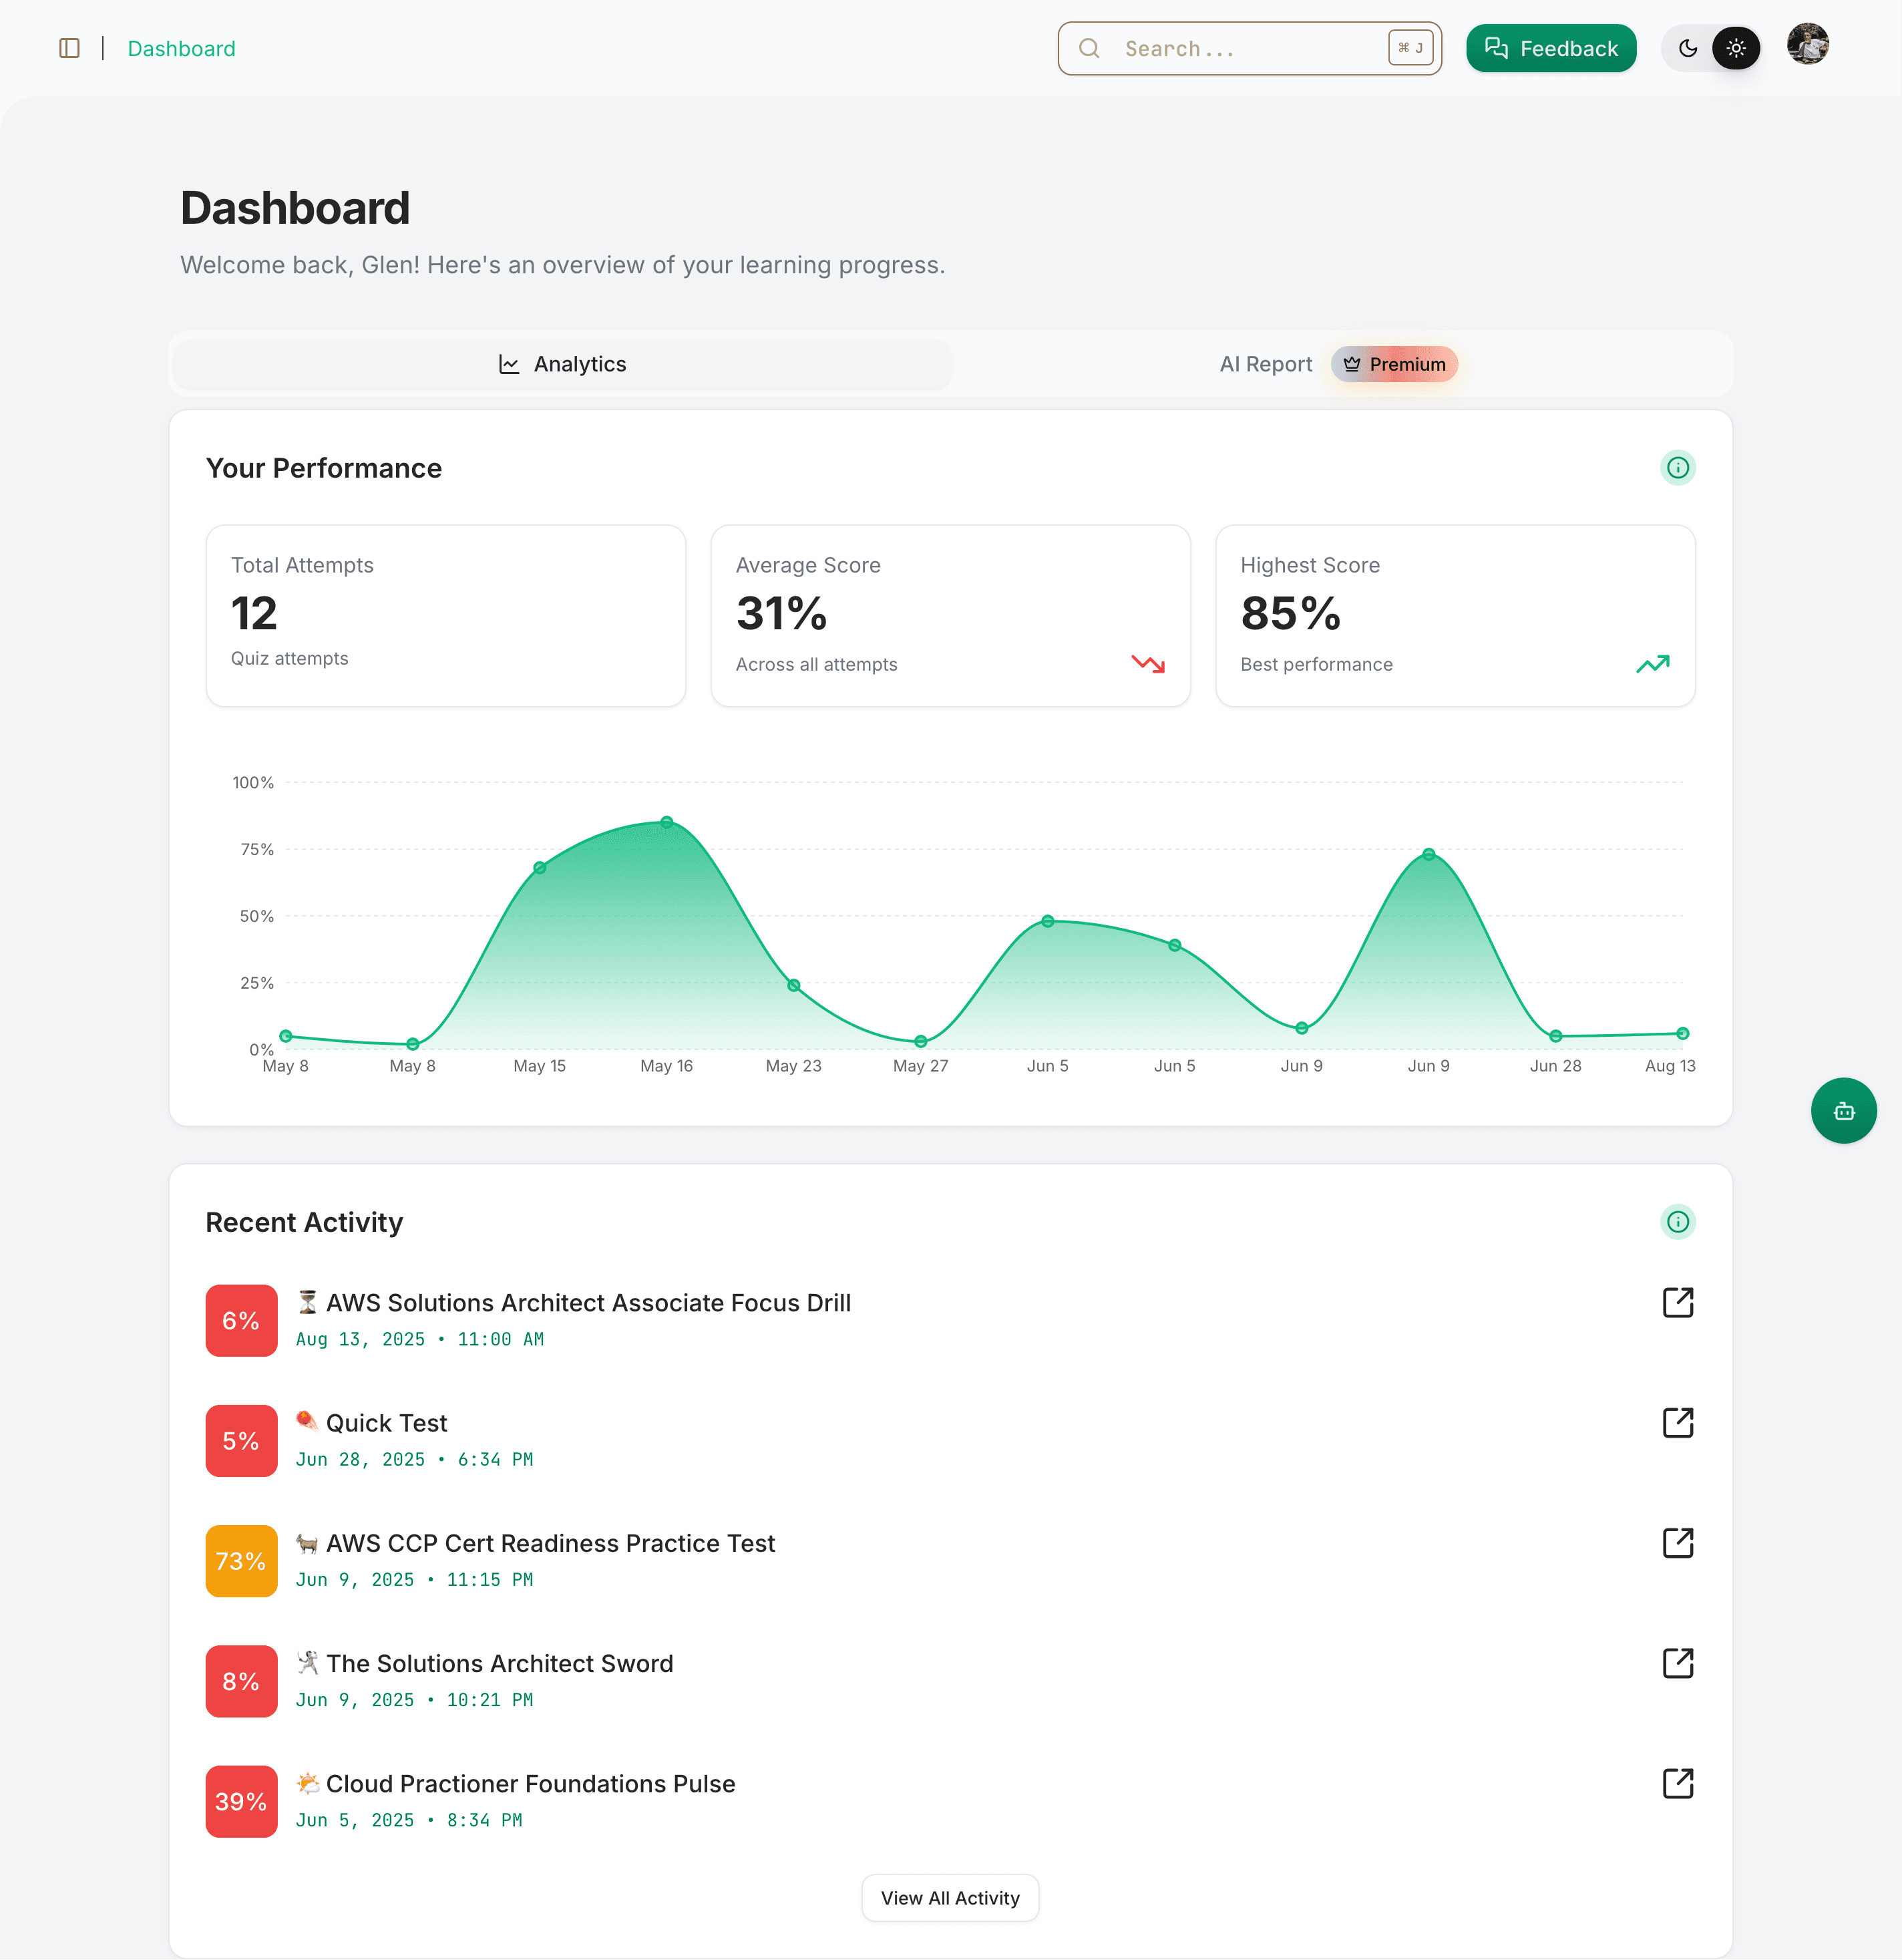The image size is (1902, 1960).
Task: Click the May 16 peak chart point
Action: pos(667,822)
